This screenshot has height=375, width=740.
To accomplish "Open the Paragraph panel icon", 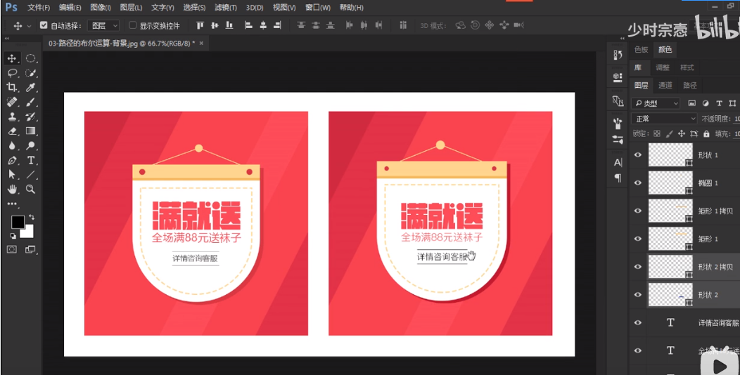I will (x=618, y=178).
